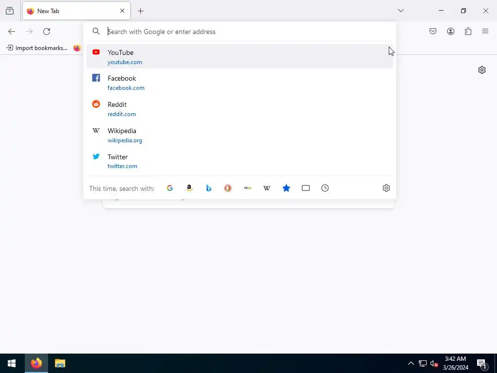
Task: Click Firefox in the taskbar
Action: pyautogui.click(x=36, y=363)
